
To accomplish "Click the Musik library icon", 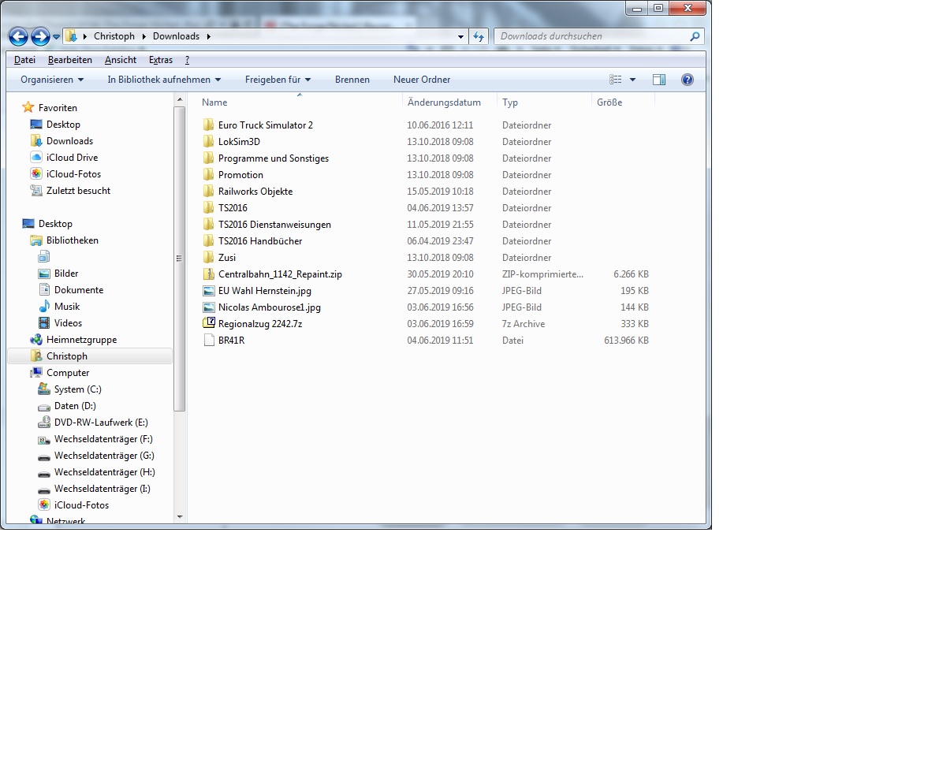I will click(44, 307).
